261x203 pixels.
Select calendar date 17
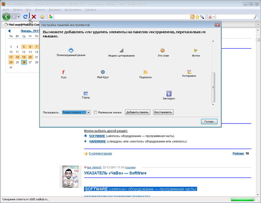11,57
